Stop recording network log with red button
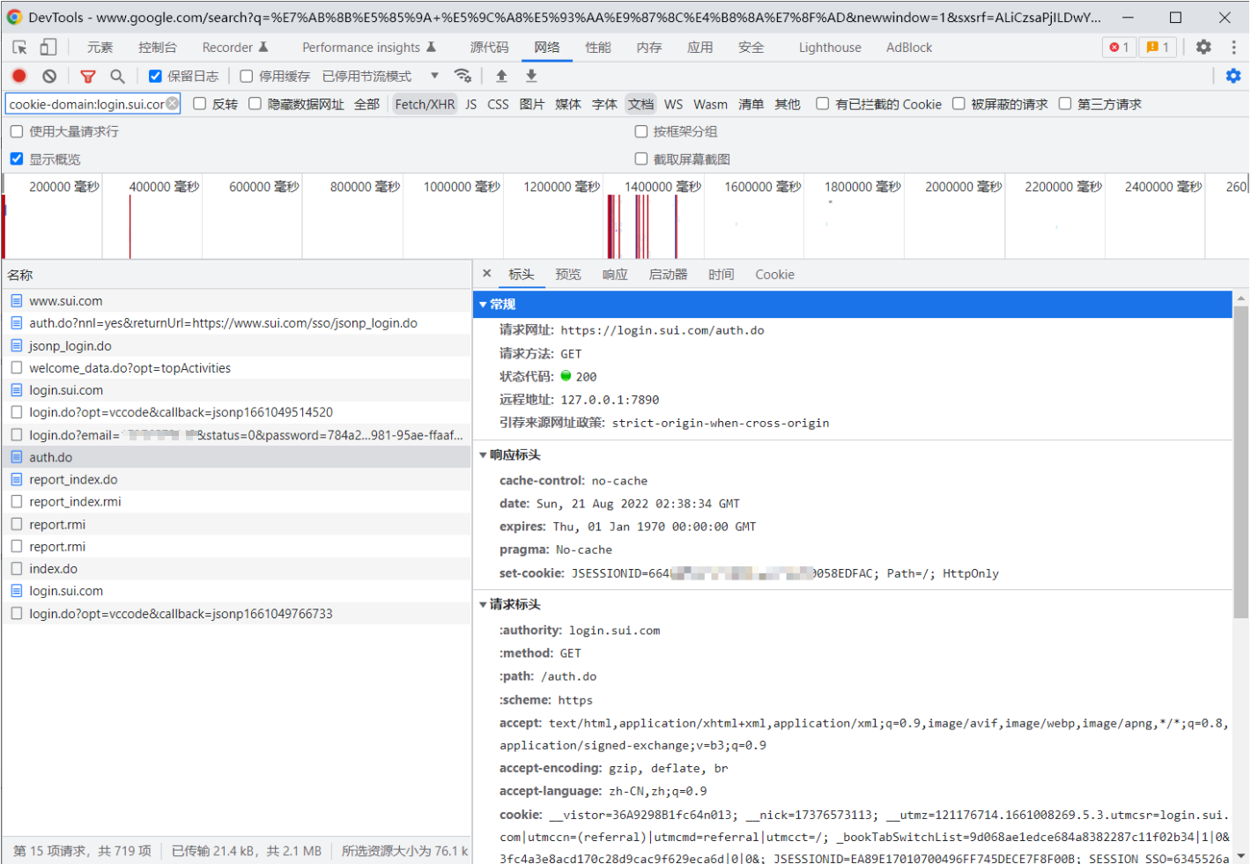This screenshot has height=864, width=1251. coord(19,77)
